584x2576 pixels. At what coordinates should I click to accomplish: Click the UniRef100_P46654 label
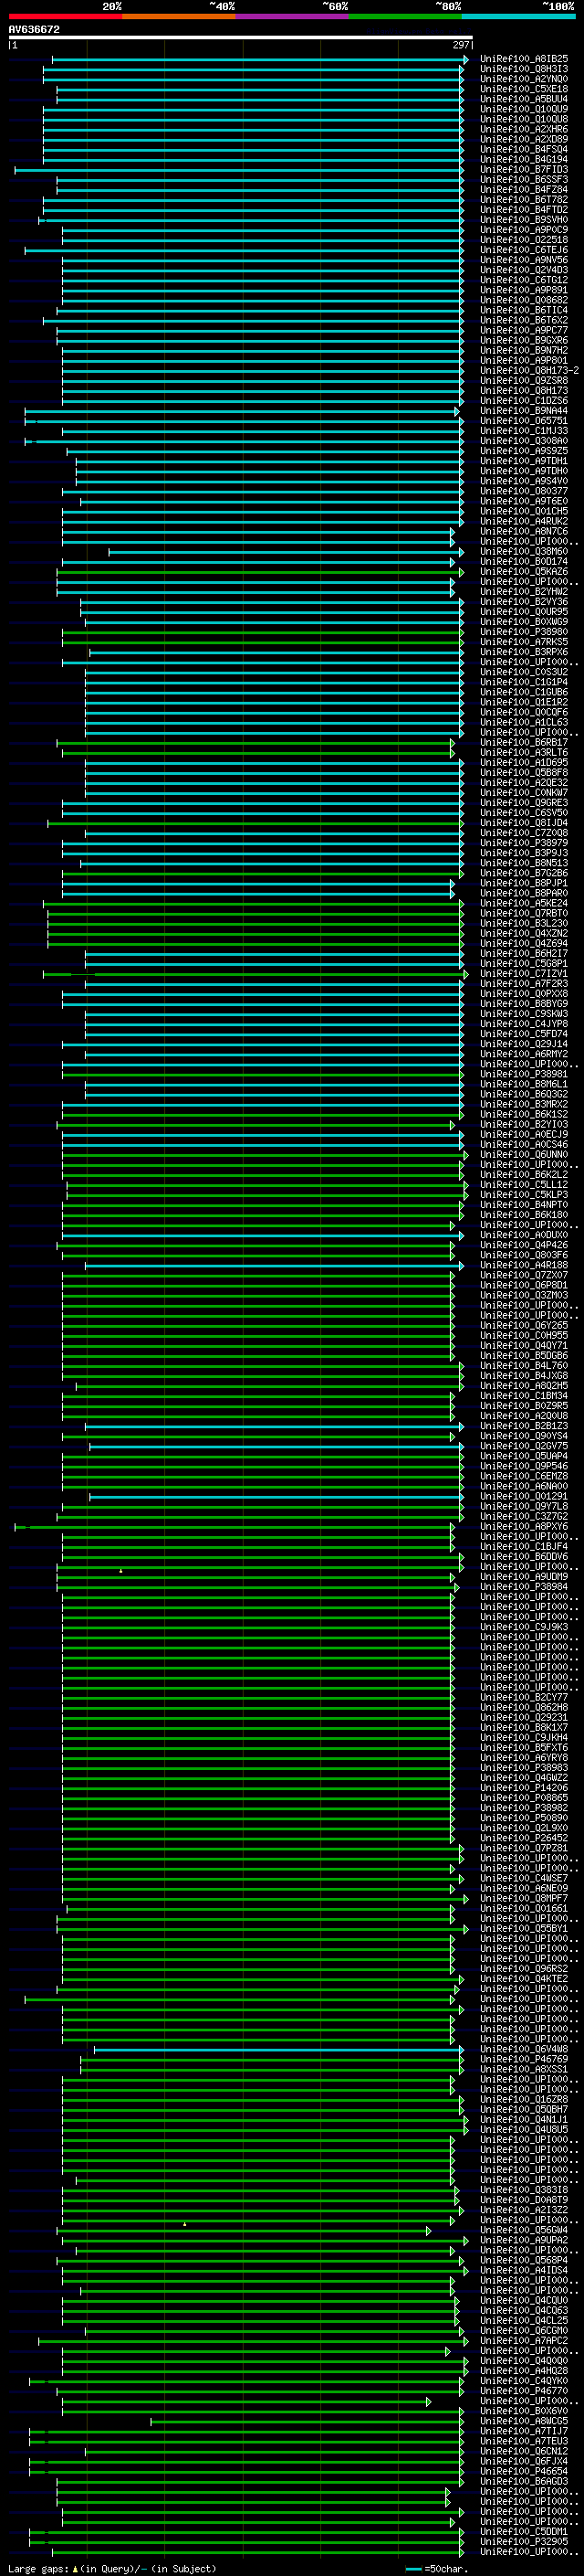click(524, 2471)
